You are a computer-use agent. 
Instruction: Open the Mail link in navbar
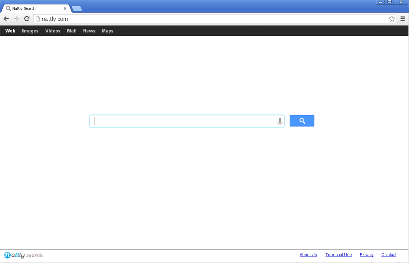(72, 31)
